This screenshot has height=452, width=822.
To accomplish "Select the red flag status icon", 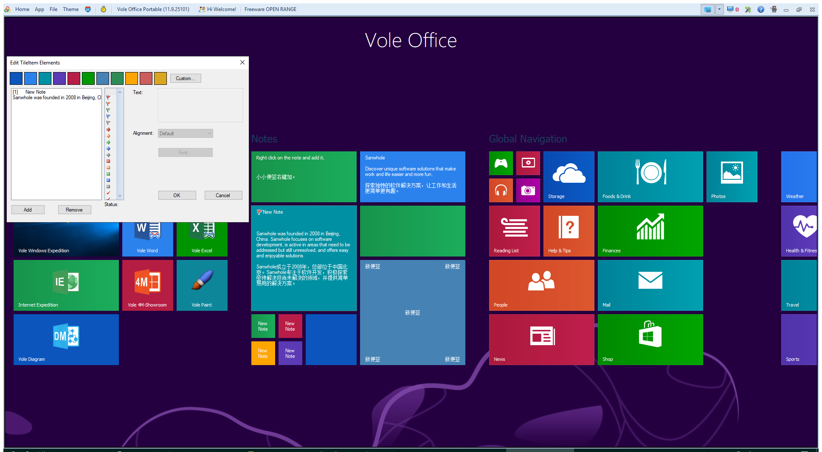I will (x=108, y=98).
